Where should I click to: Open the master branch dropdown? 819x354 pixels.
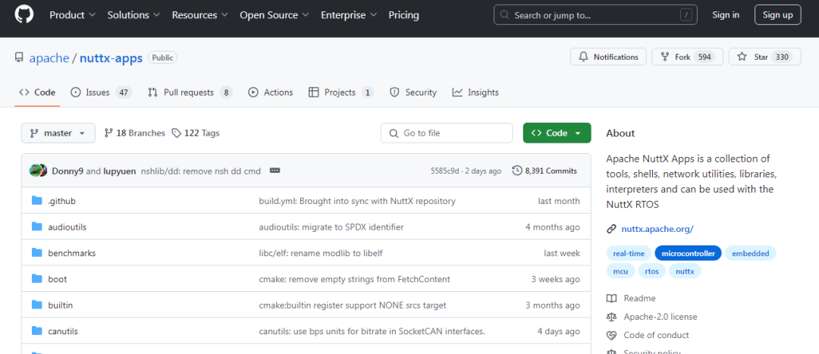pos(58,133)
